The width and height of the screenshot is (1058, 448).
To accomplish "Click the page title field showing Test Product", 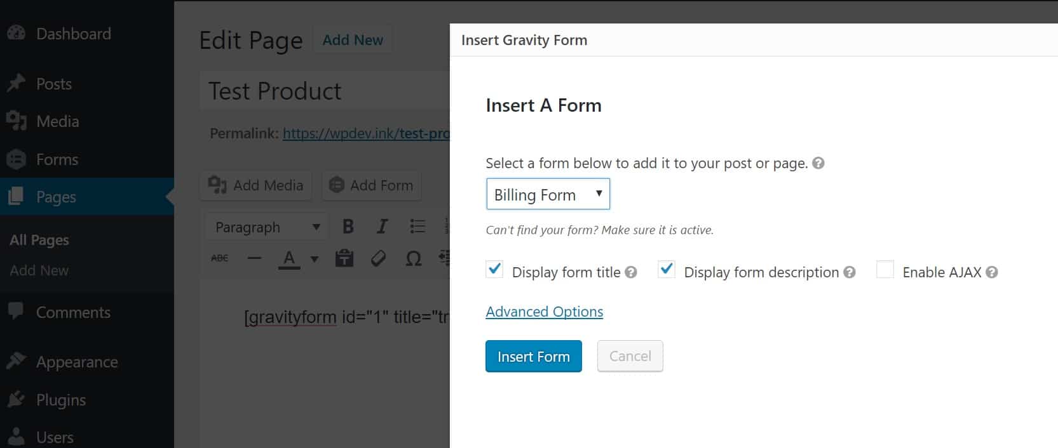I will [318, 91].
